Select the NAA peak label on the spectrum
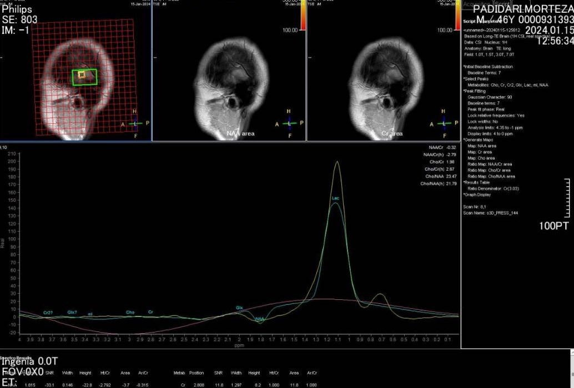Screen dimensions: 574x388 coord(259,319)
